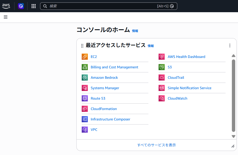The width and height of the screenshot is (238, 155).
Task: Click the Amazon Bedrock service icon
Action: (85, 77)
